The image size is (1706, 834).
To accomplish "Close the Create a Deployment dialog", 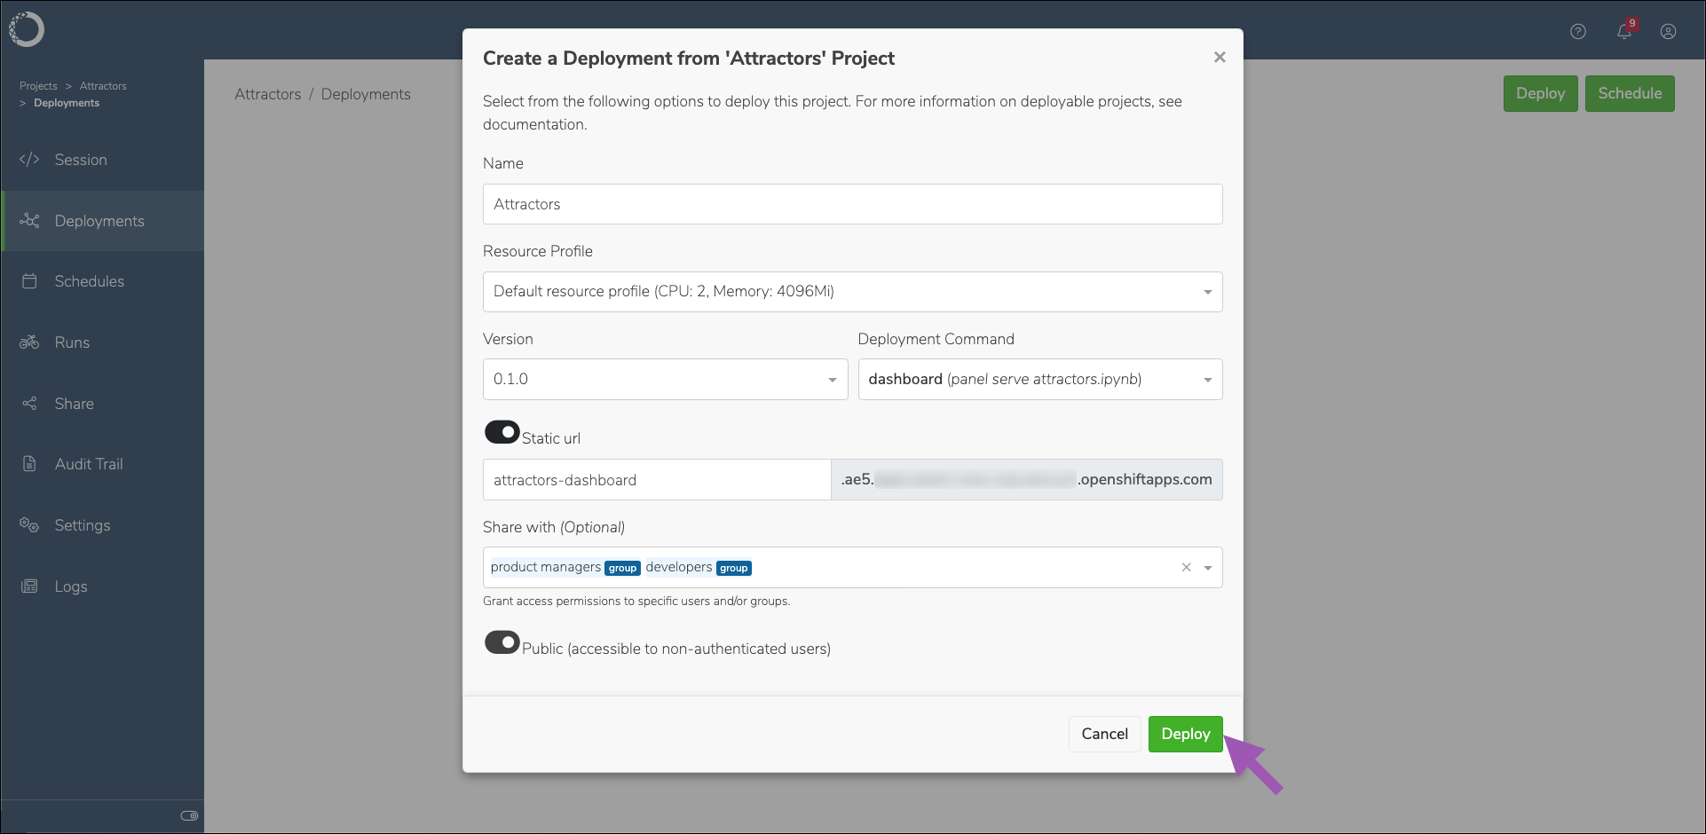I will click(1220, 58).
